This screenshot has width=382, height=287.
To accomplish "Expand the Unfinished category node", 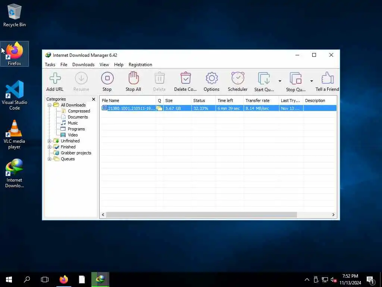I will pyautogui.click(x=50, y=141).
